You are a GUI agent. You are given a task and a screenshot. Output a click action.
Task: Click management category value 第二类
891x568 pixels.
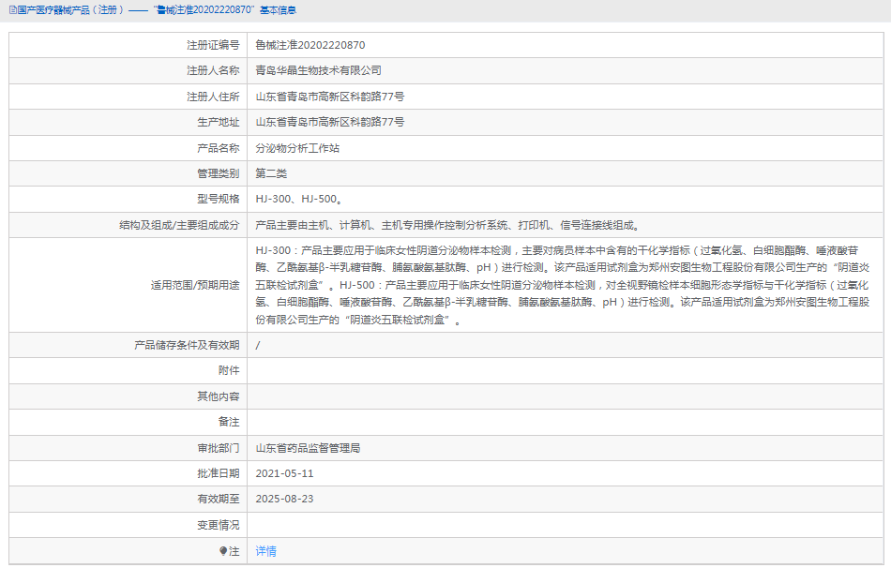click(271, 173)
